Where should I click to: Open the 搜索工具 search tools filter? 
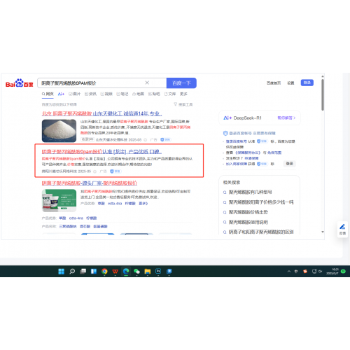(183, 104)
